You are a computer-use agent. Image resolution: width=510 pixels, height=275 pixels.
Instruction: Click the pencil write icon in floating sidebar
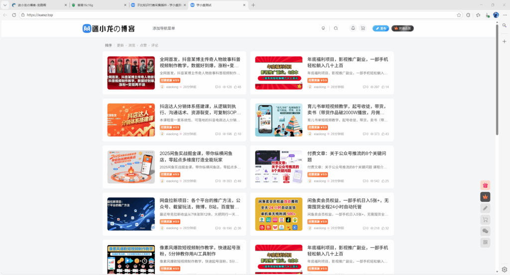click(485, 208)
